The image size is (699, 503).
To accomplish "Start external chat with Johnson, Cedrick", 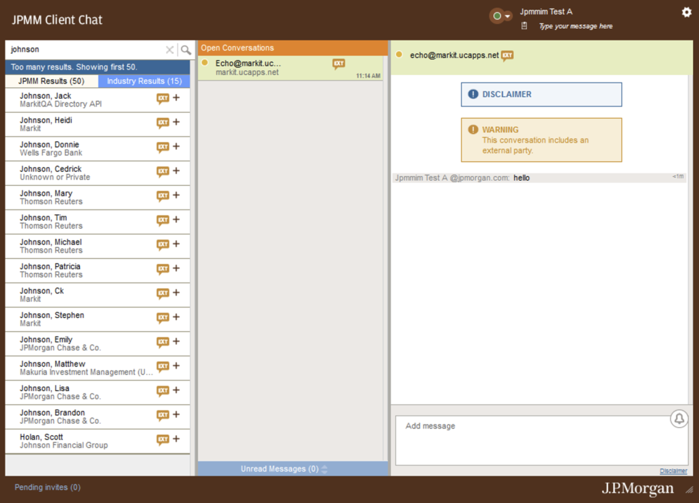I will click(162, 171).
